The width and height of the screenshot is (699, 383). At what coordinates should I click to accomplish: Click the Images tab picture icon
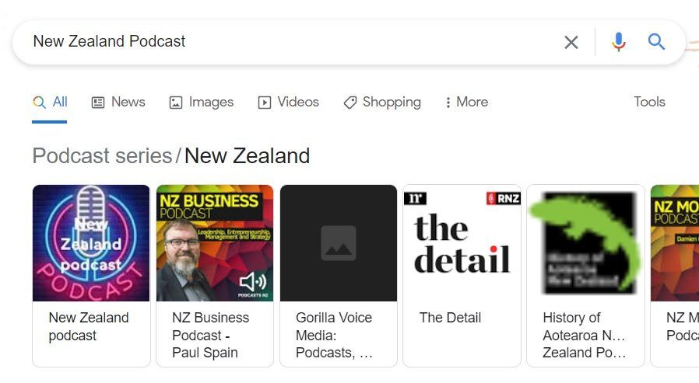(176, 103)
